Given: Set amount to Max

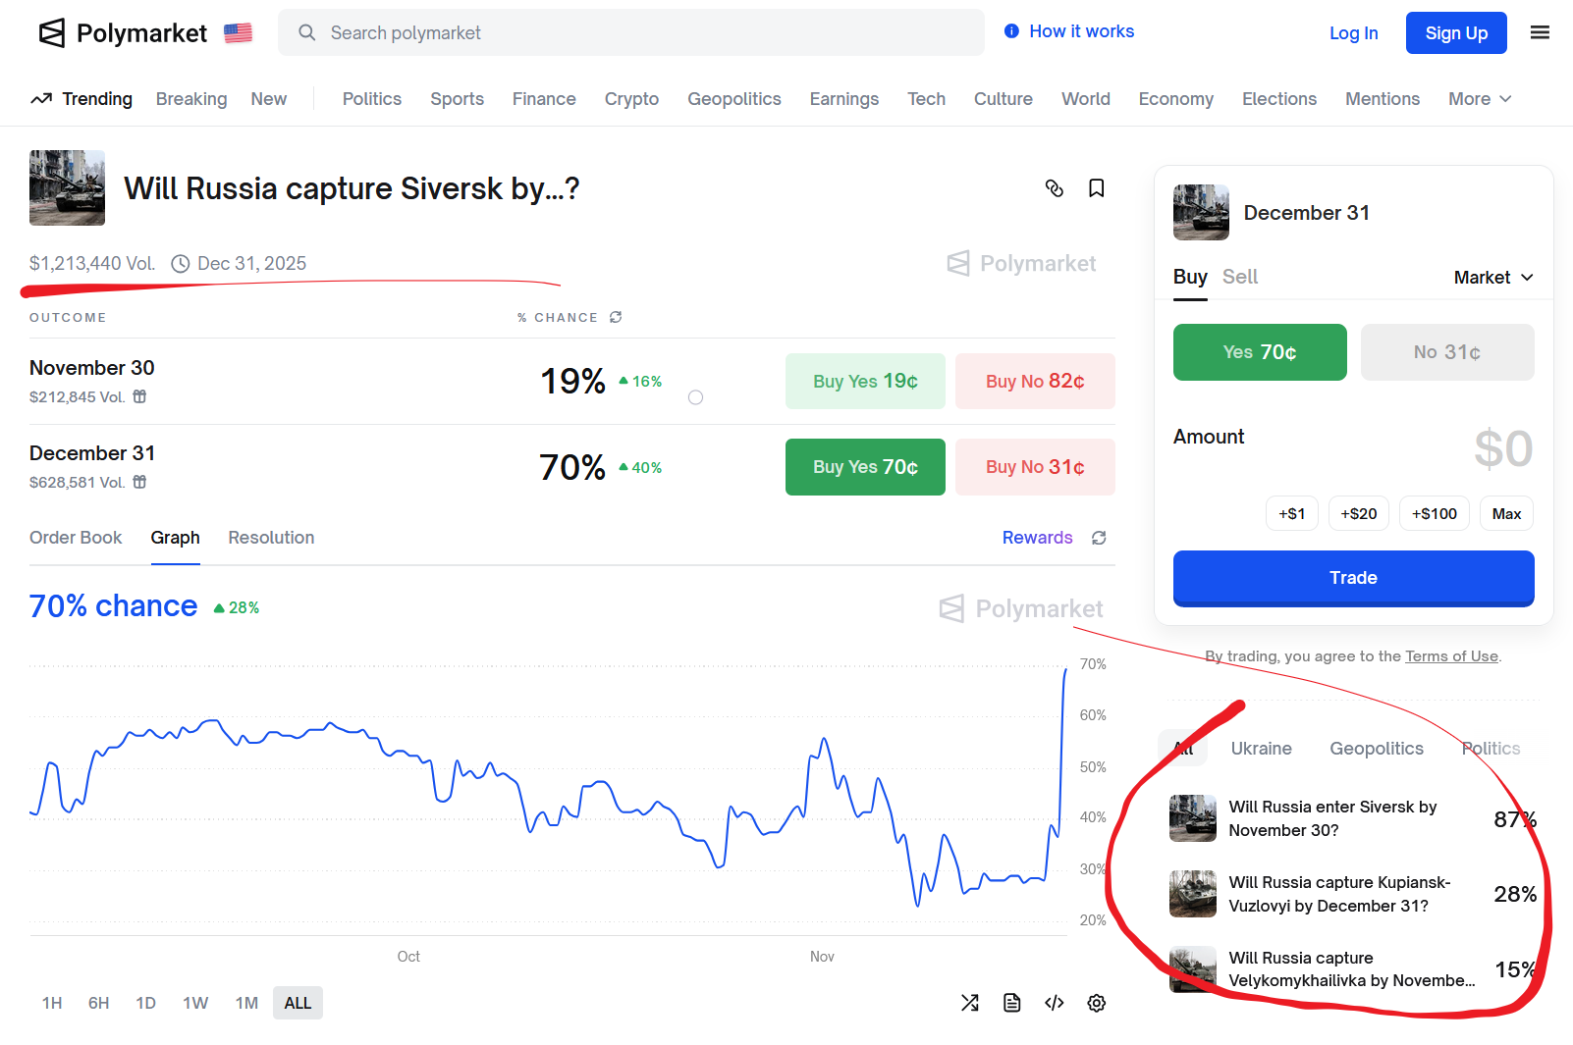Looking at the screenshot, I should [x=1506, y=513].
